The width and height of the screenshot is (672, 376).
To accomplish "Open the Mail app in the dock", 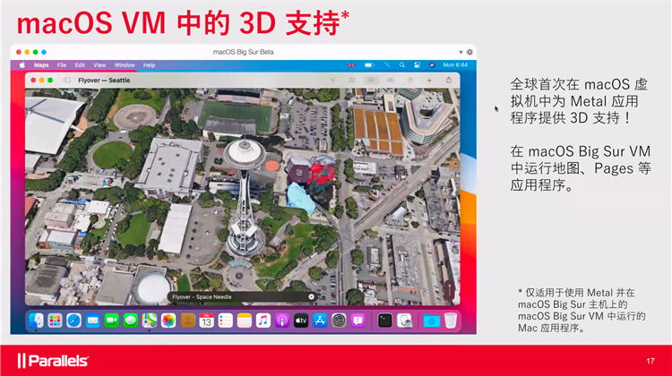I will pos(92,320).
